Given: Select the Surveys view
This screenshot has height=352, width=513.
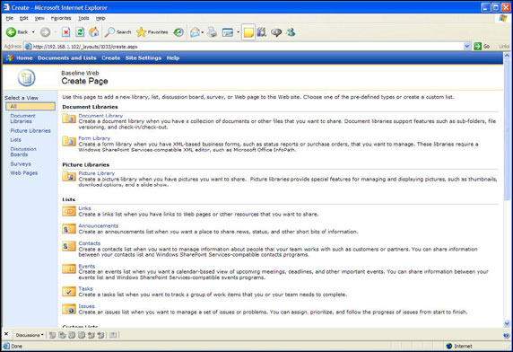Looking at the screenshot, I should click(21, 163).
